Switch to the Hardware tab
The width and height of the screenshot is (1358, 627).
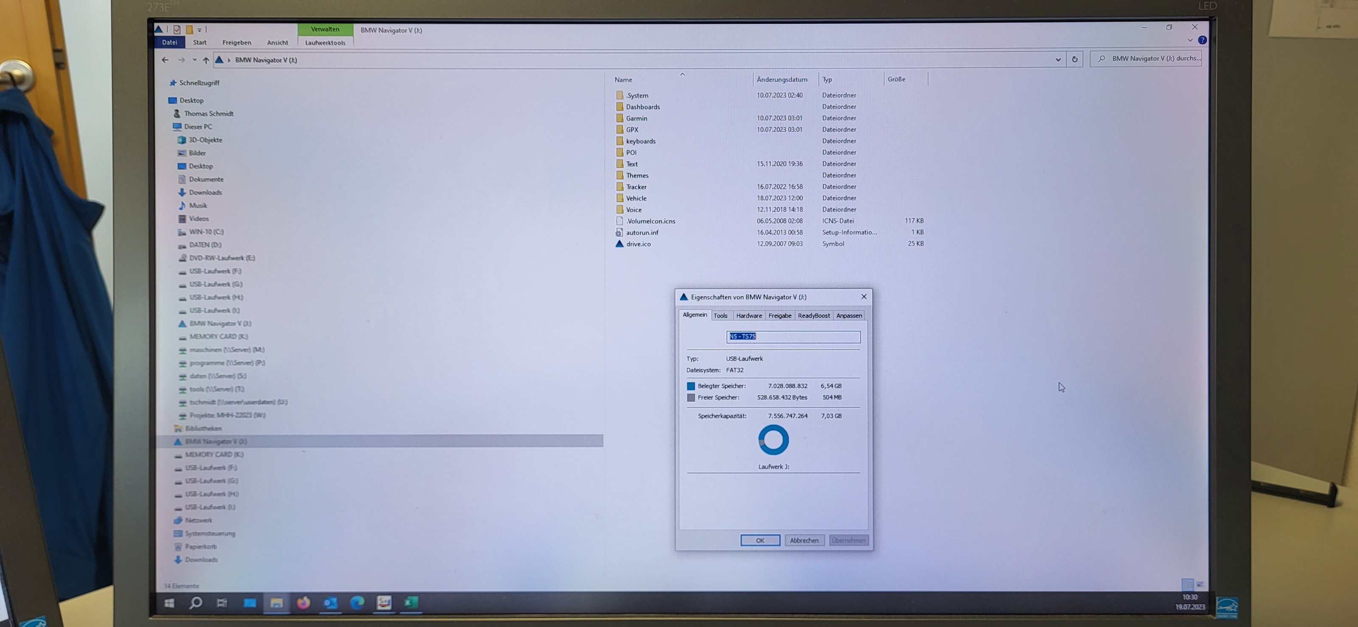(749, 315)
